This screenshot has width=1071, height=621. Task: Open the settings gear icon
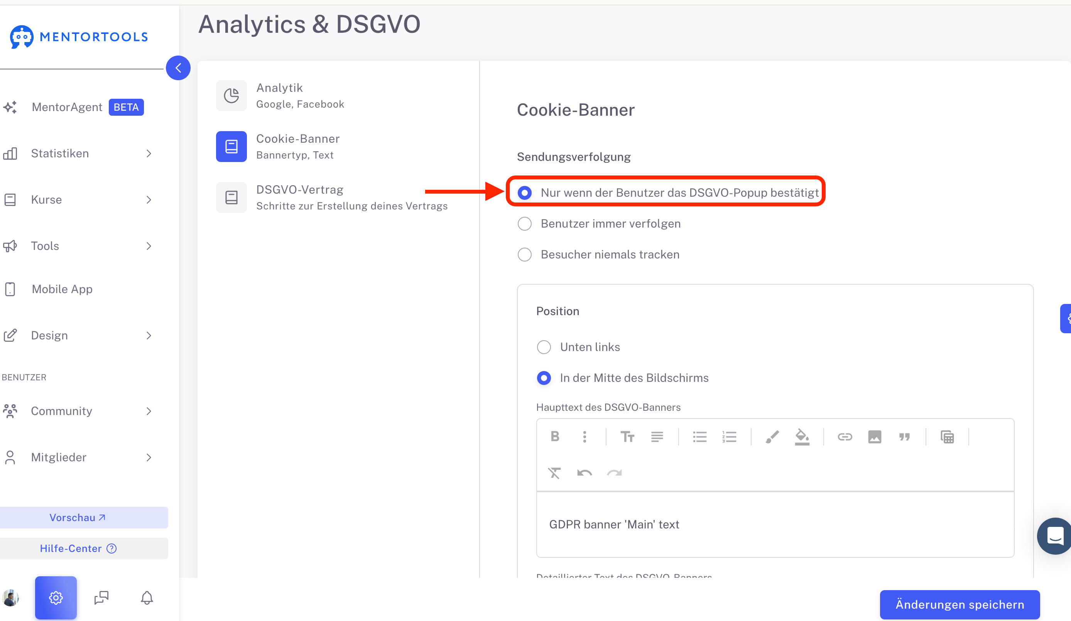[56, 597]
